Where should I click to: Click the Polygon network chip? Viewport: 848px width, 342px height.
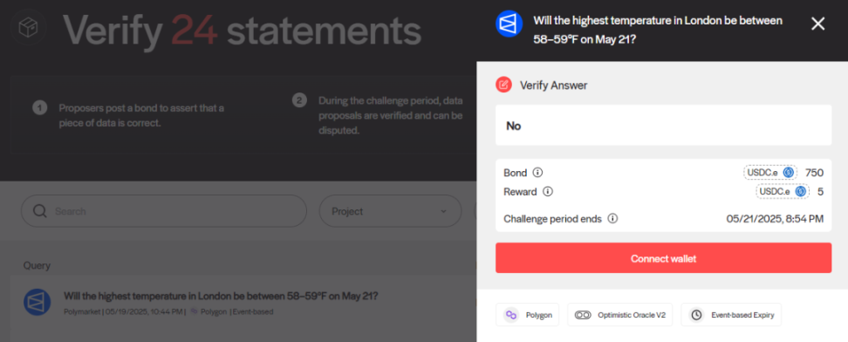tap(527, 315)
